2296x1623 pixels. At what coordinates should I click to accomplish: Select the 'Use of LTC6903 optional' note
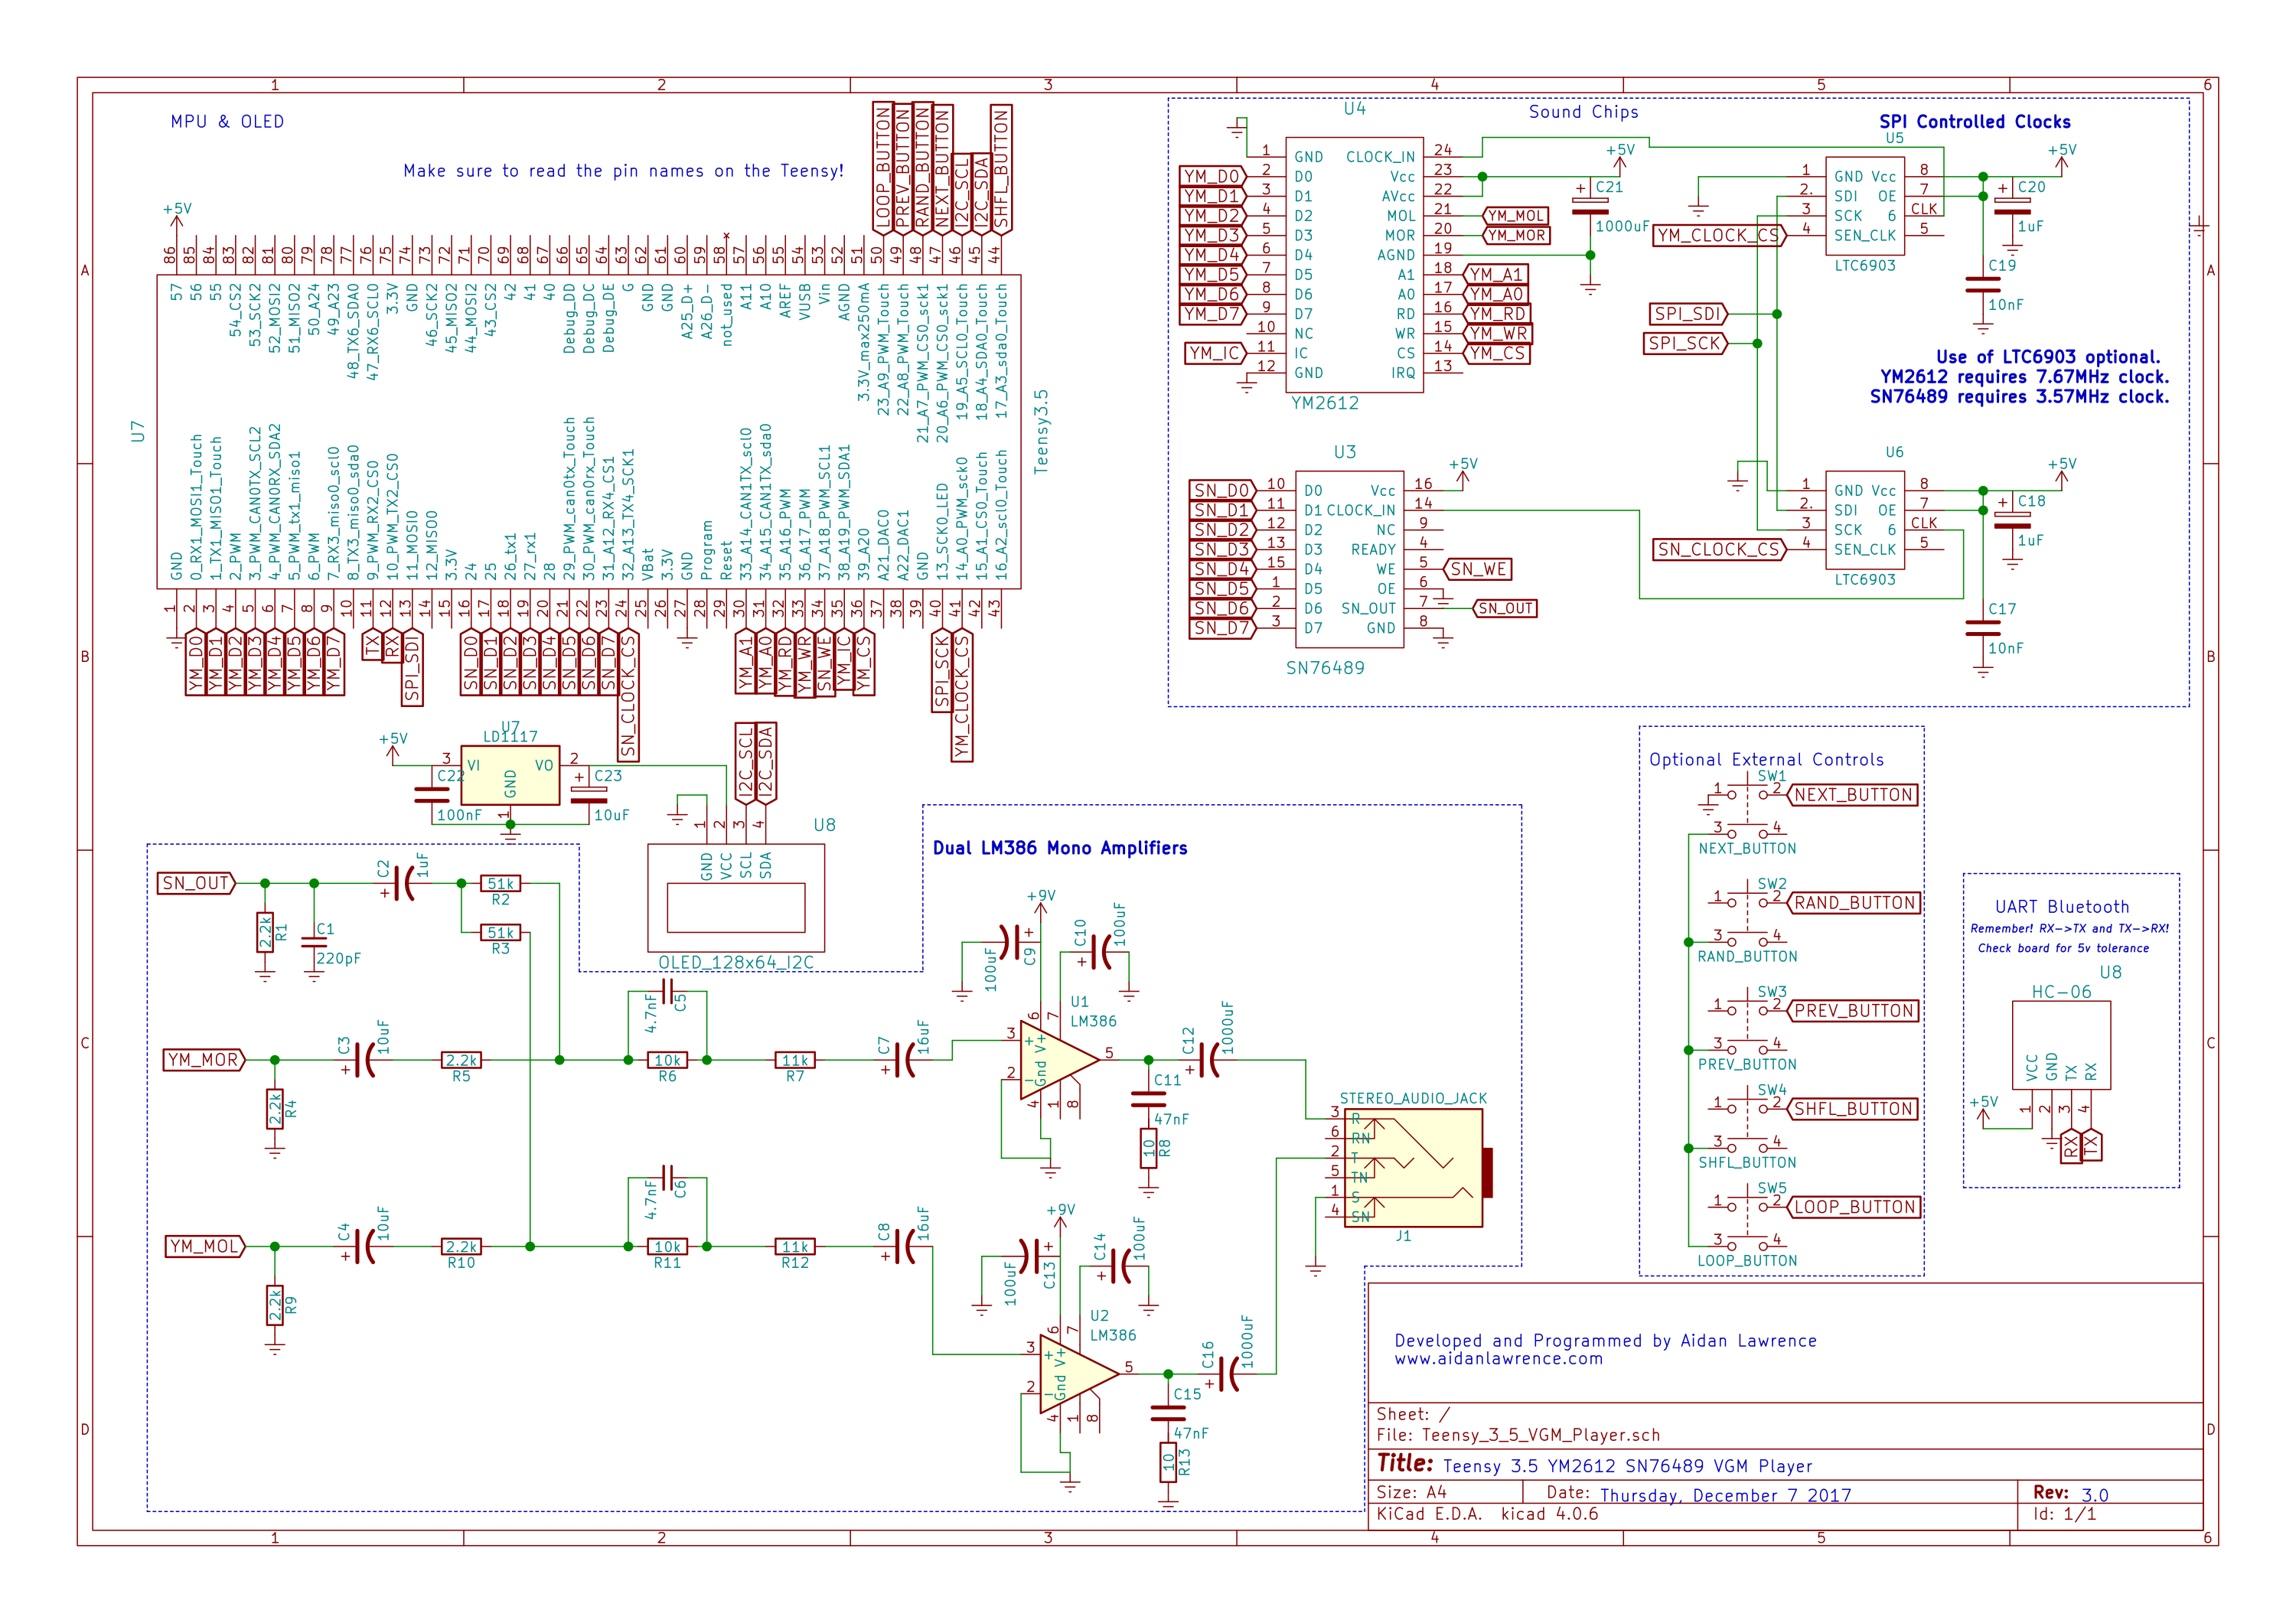coord(2019,377)
